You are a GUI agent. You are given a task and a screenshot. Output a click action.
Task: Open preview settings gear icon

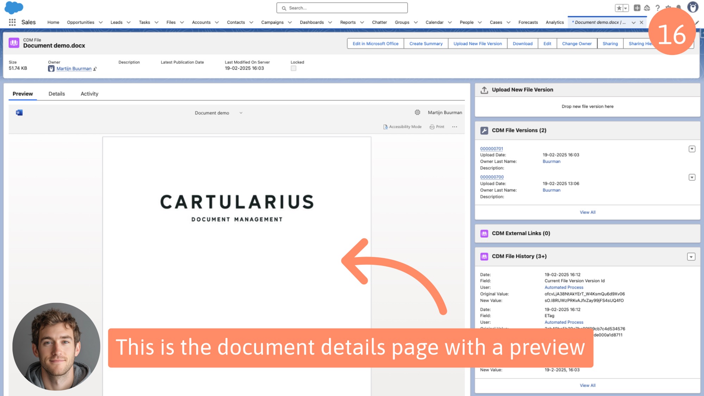[x=417, y=112]
